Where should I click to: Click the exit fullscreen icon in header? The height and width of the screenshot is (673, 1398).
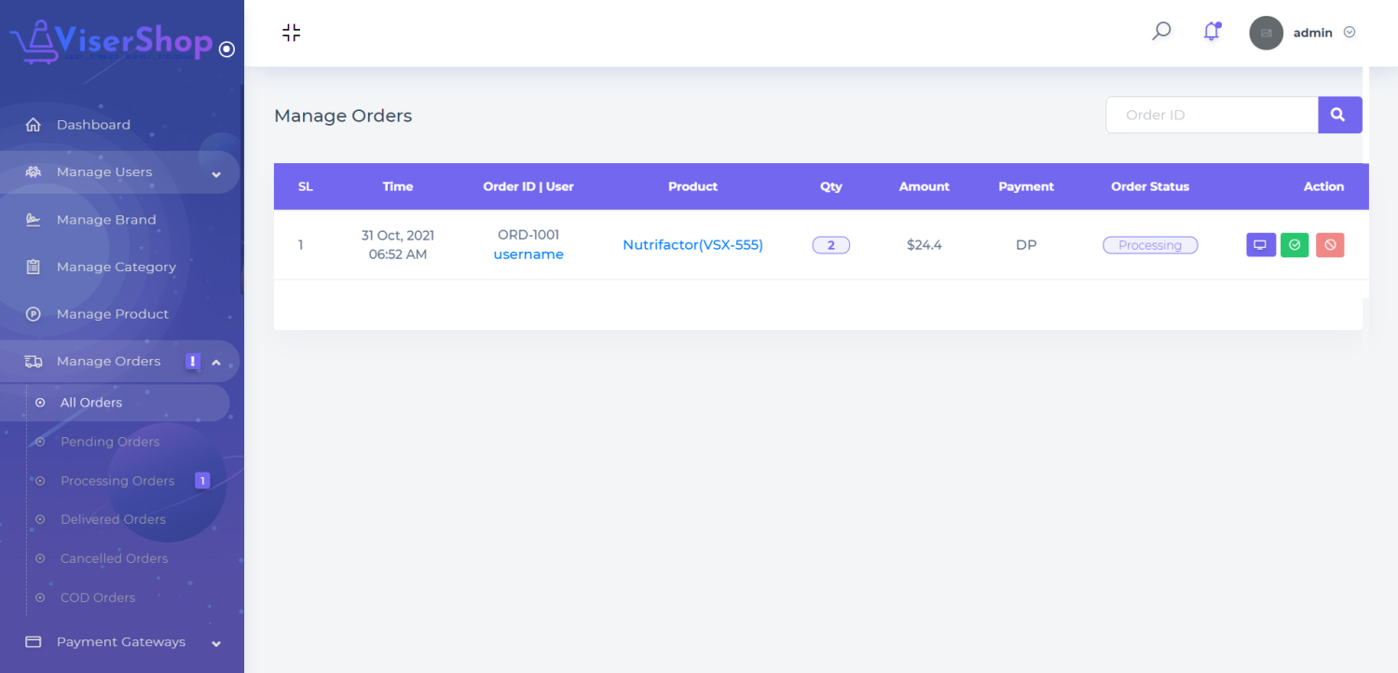coord(291,33)
